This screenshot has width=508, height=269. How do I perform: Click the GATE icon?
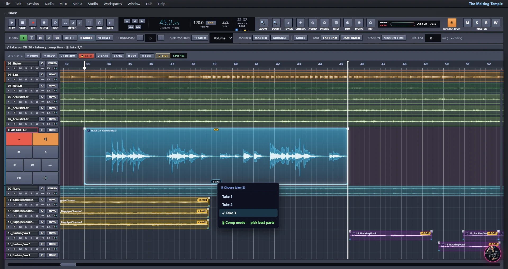pos(110,23)
